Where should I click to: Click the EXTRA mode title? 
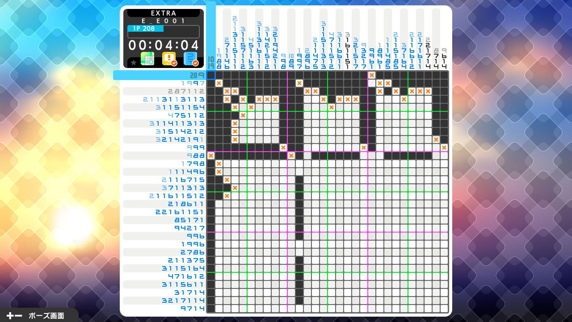(x=164, y=13)
